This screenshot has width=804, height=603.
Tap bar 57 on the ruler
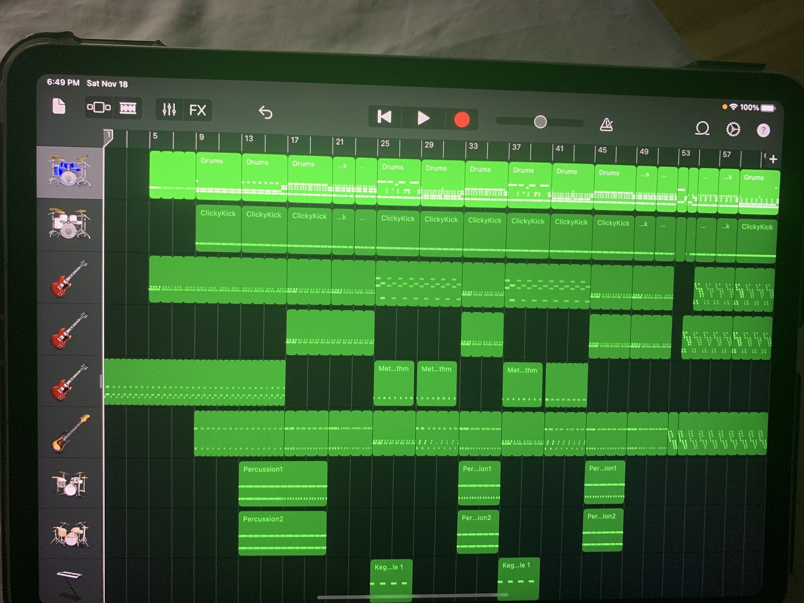727,154
